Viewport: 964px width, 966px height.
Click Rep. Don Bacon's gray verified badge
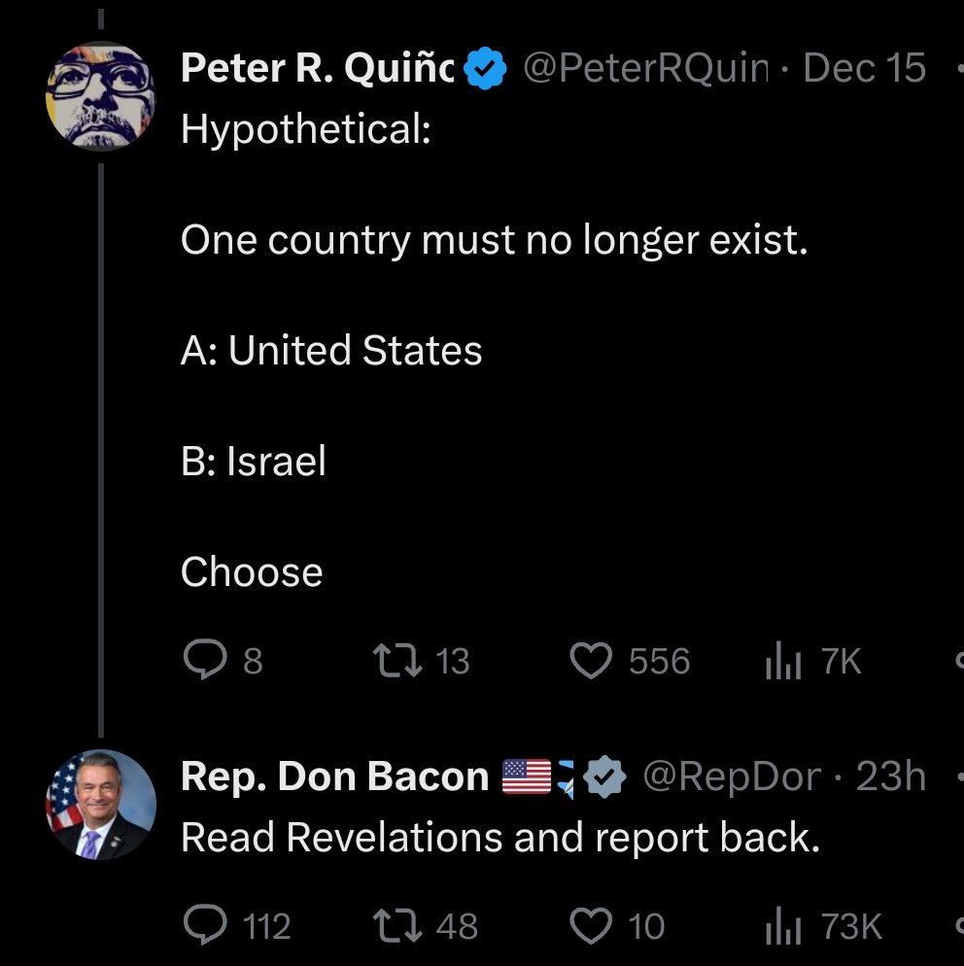click(604, 776)
